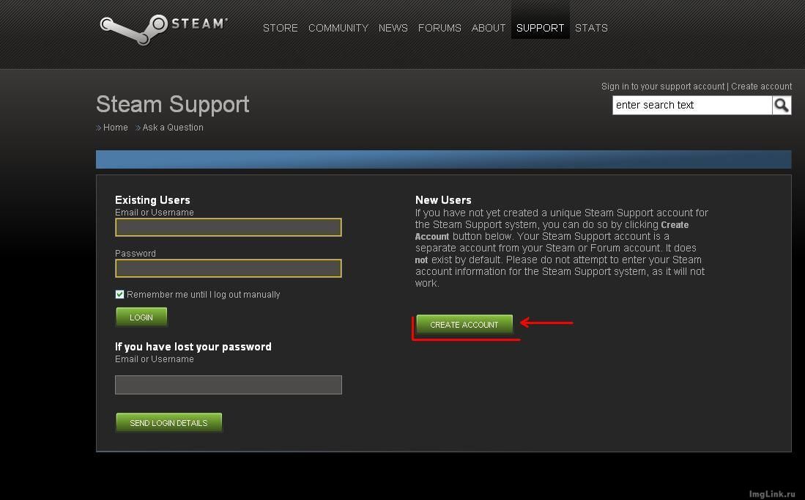Click the Create Account button
This screenshot has width=805, height=500.
[x=464, y=325]
